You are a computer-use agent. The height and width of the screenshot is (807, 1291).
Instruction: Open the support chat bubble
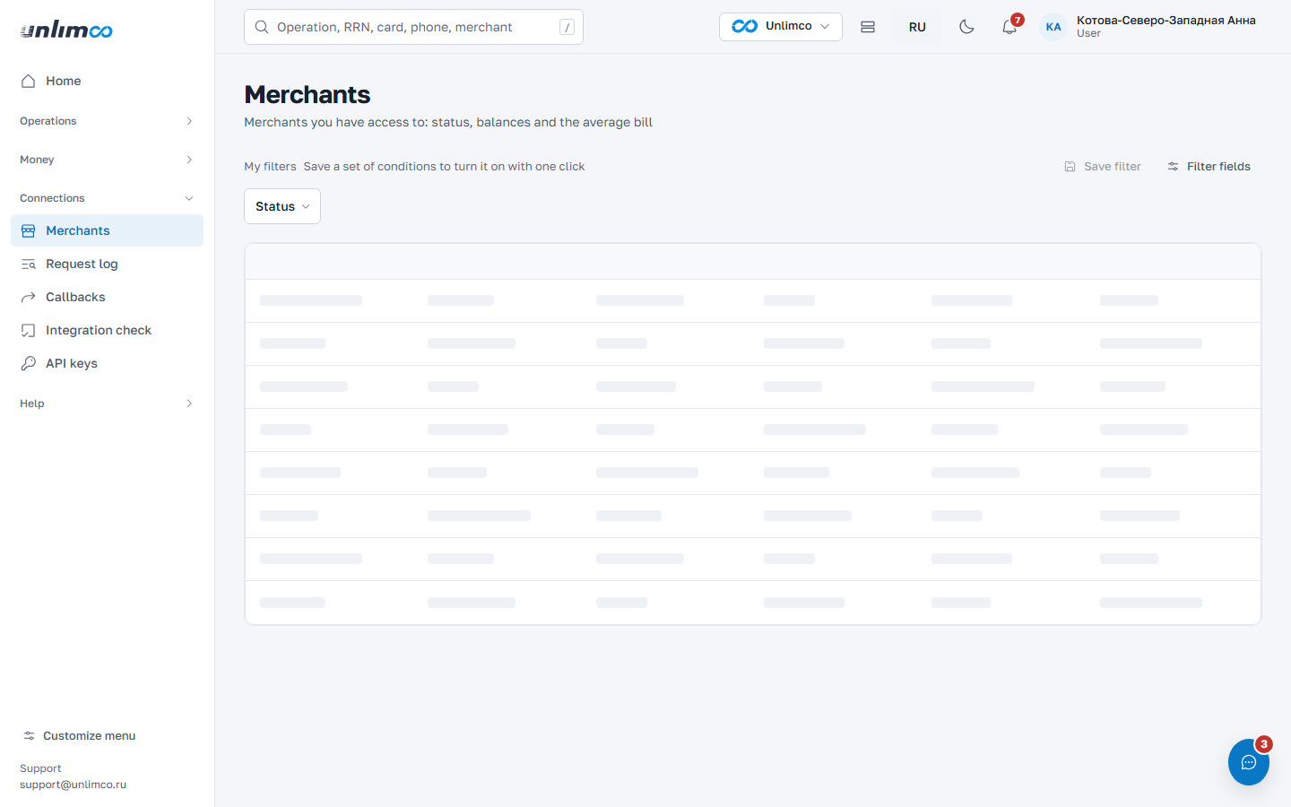pyautogui.click(x=1249, y=762)
